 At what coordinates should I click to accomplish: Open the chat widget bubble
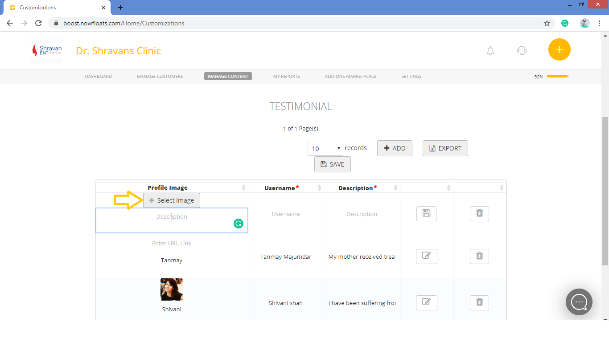pyautogui.click(x=579, y=302)
